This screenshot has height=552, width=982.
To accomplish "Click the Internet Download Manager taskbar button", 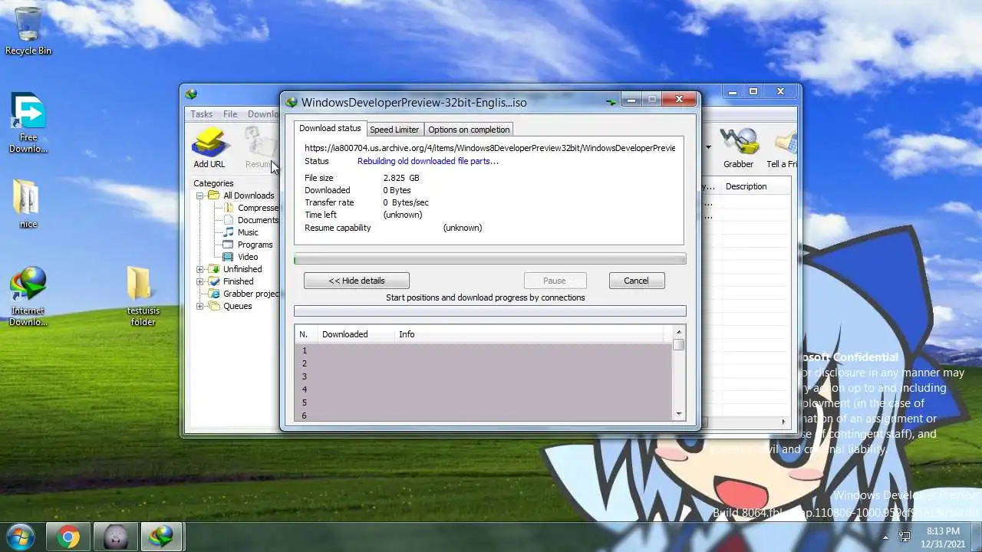I will pyautogui.click(x=162, y=537).
